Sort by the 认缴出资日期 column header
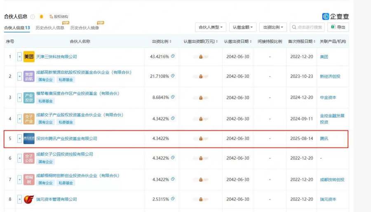This screenshot has width=371, height=212. click(x=238, y=41)
